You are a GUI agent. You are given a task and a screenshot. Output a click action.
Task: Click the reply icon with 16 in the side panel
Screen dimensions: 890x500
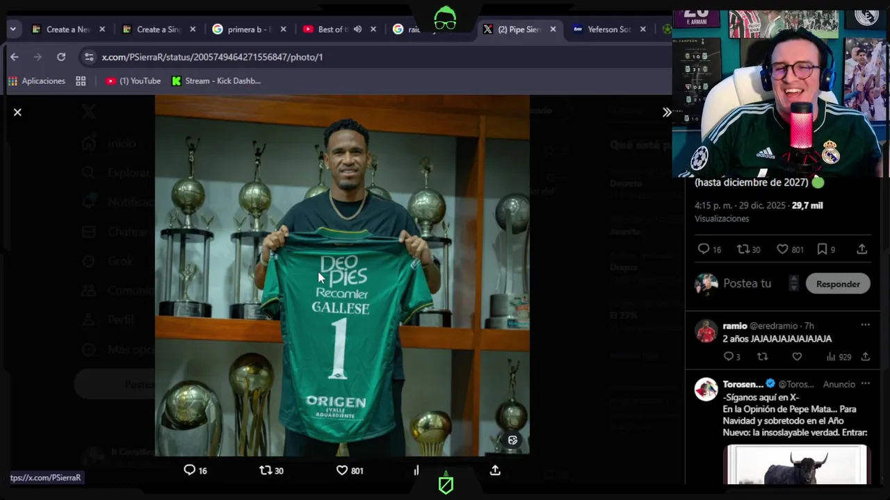pos(709,249)
